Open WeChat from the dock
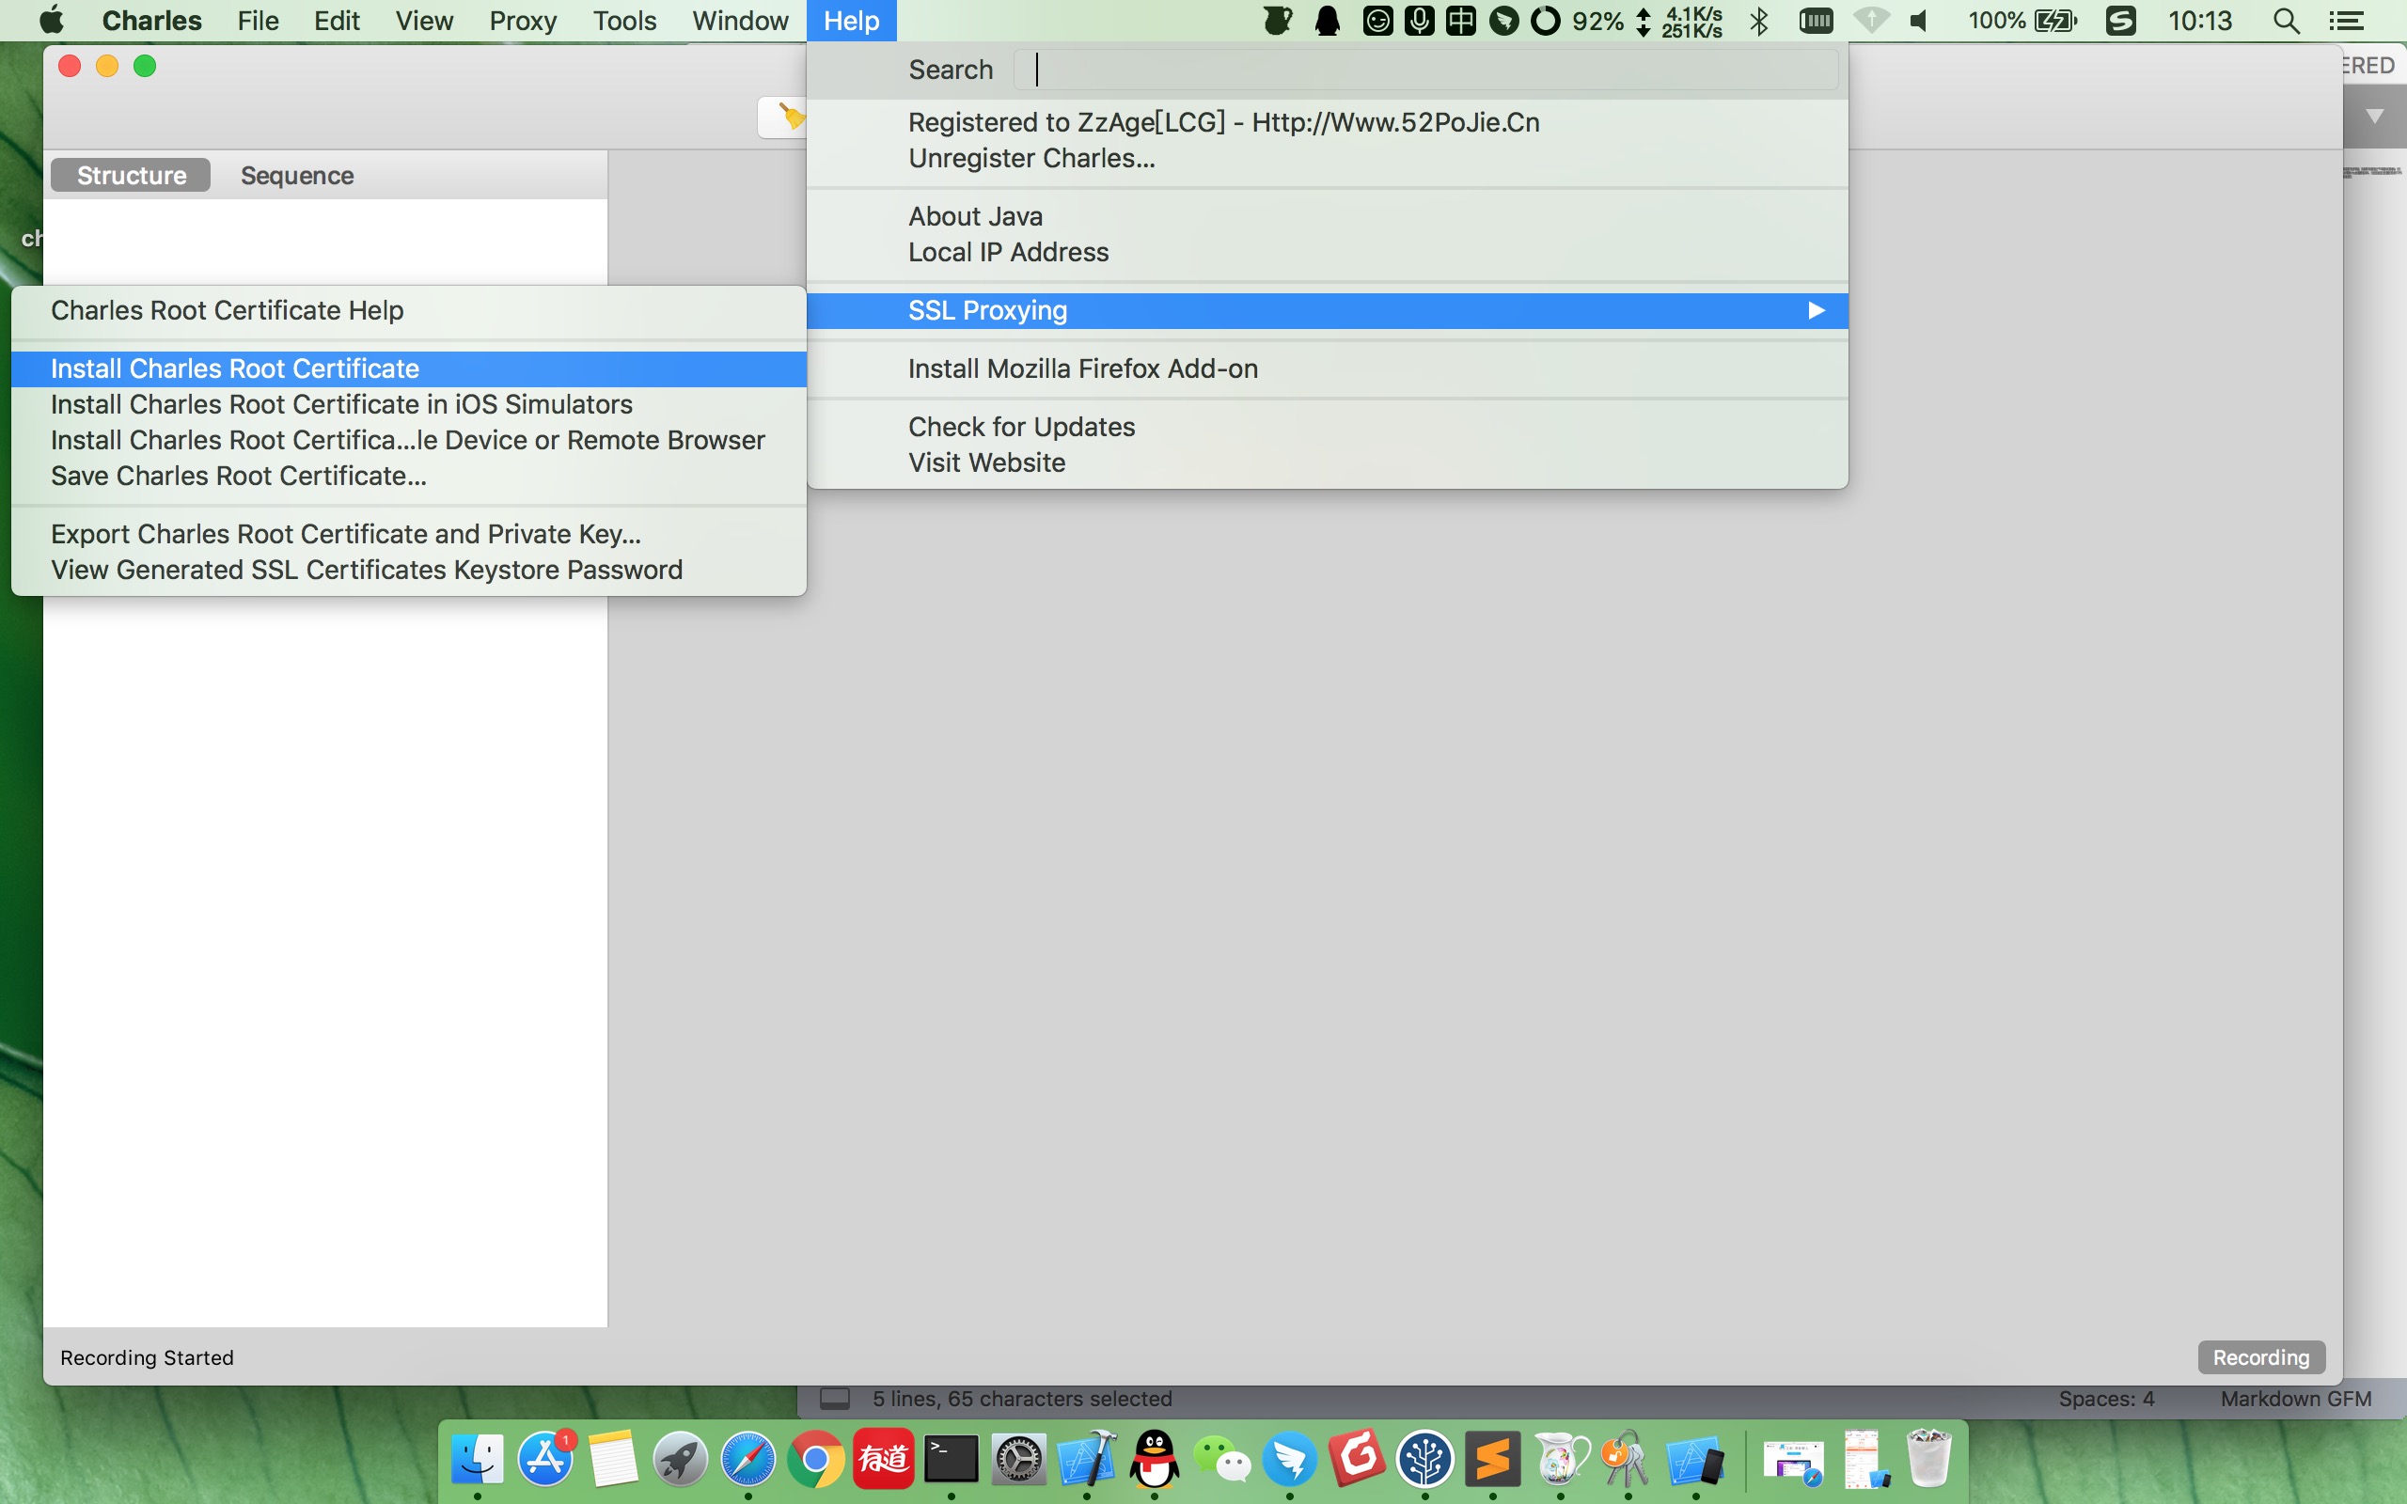This screenshot has height=1504, width=2407. pyautogui.click(x=1221, y=1459)
